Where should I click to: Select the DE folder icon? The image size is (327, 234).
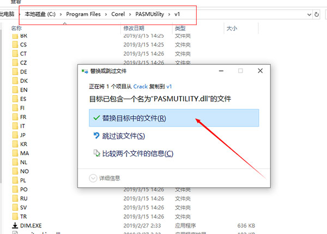(15, 72)
